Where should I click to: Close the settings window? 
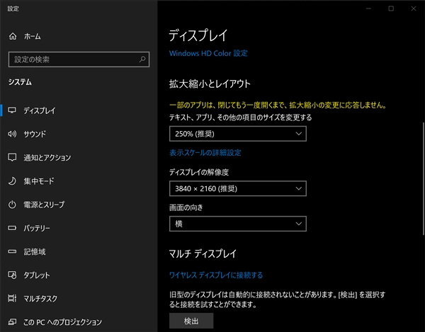point(414,8)
